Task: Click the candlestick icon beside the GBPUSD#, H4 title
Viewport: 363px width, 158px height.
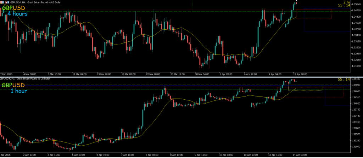Action: [x=7, y=2]
